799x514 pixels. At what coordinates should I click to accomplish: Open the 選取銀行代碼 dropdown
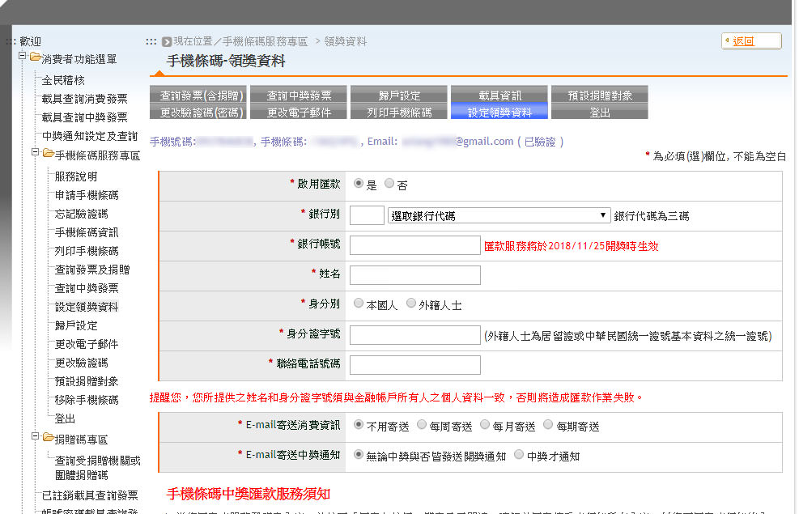pos(499,215)
